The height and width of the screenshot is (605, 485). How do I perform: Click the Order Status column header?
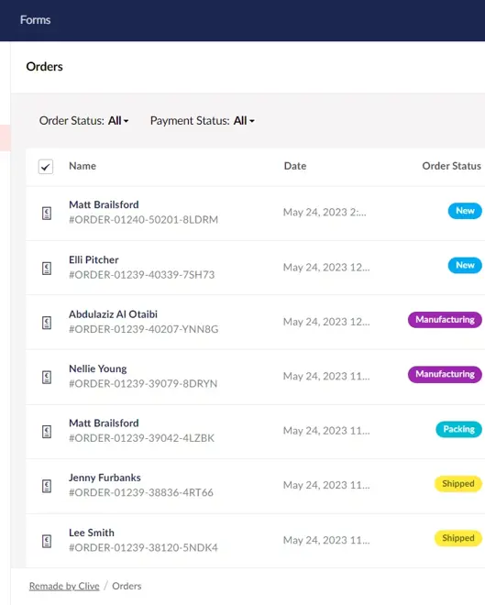(451, 166)
